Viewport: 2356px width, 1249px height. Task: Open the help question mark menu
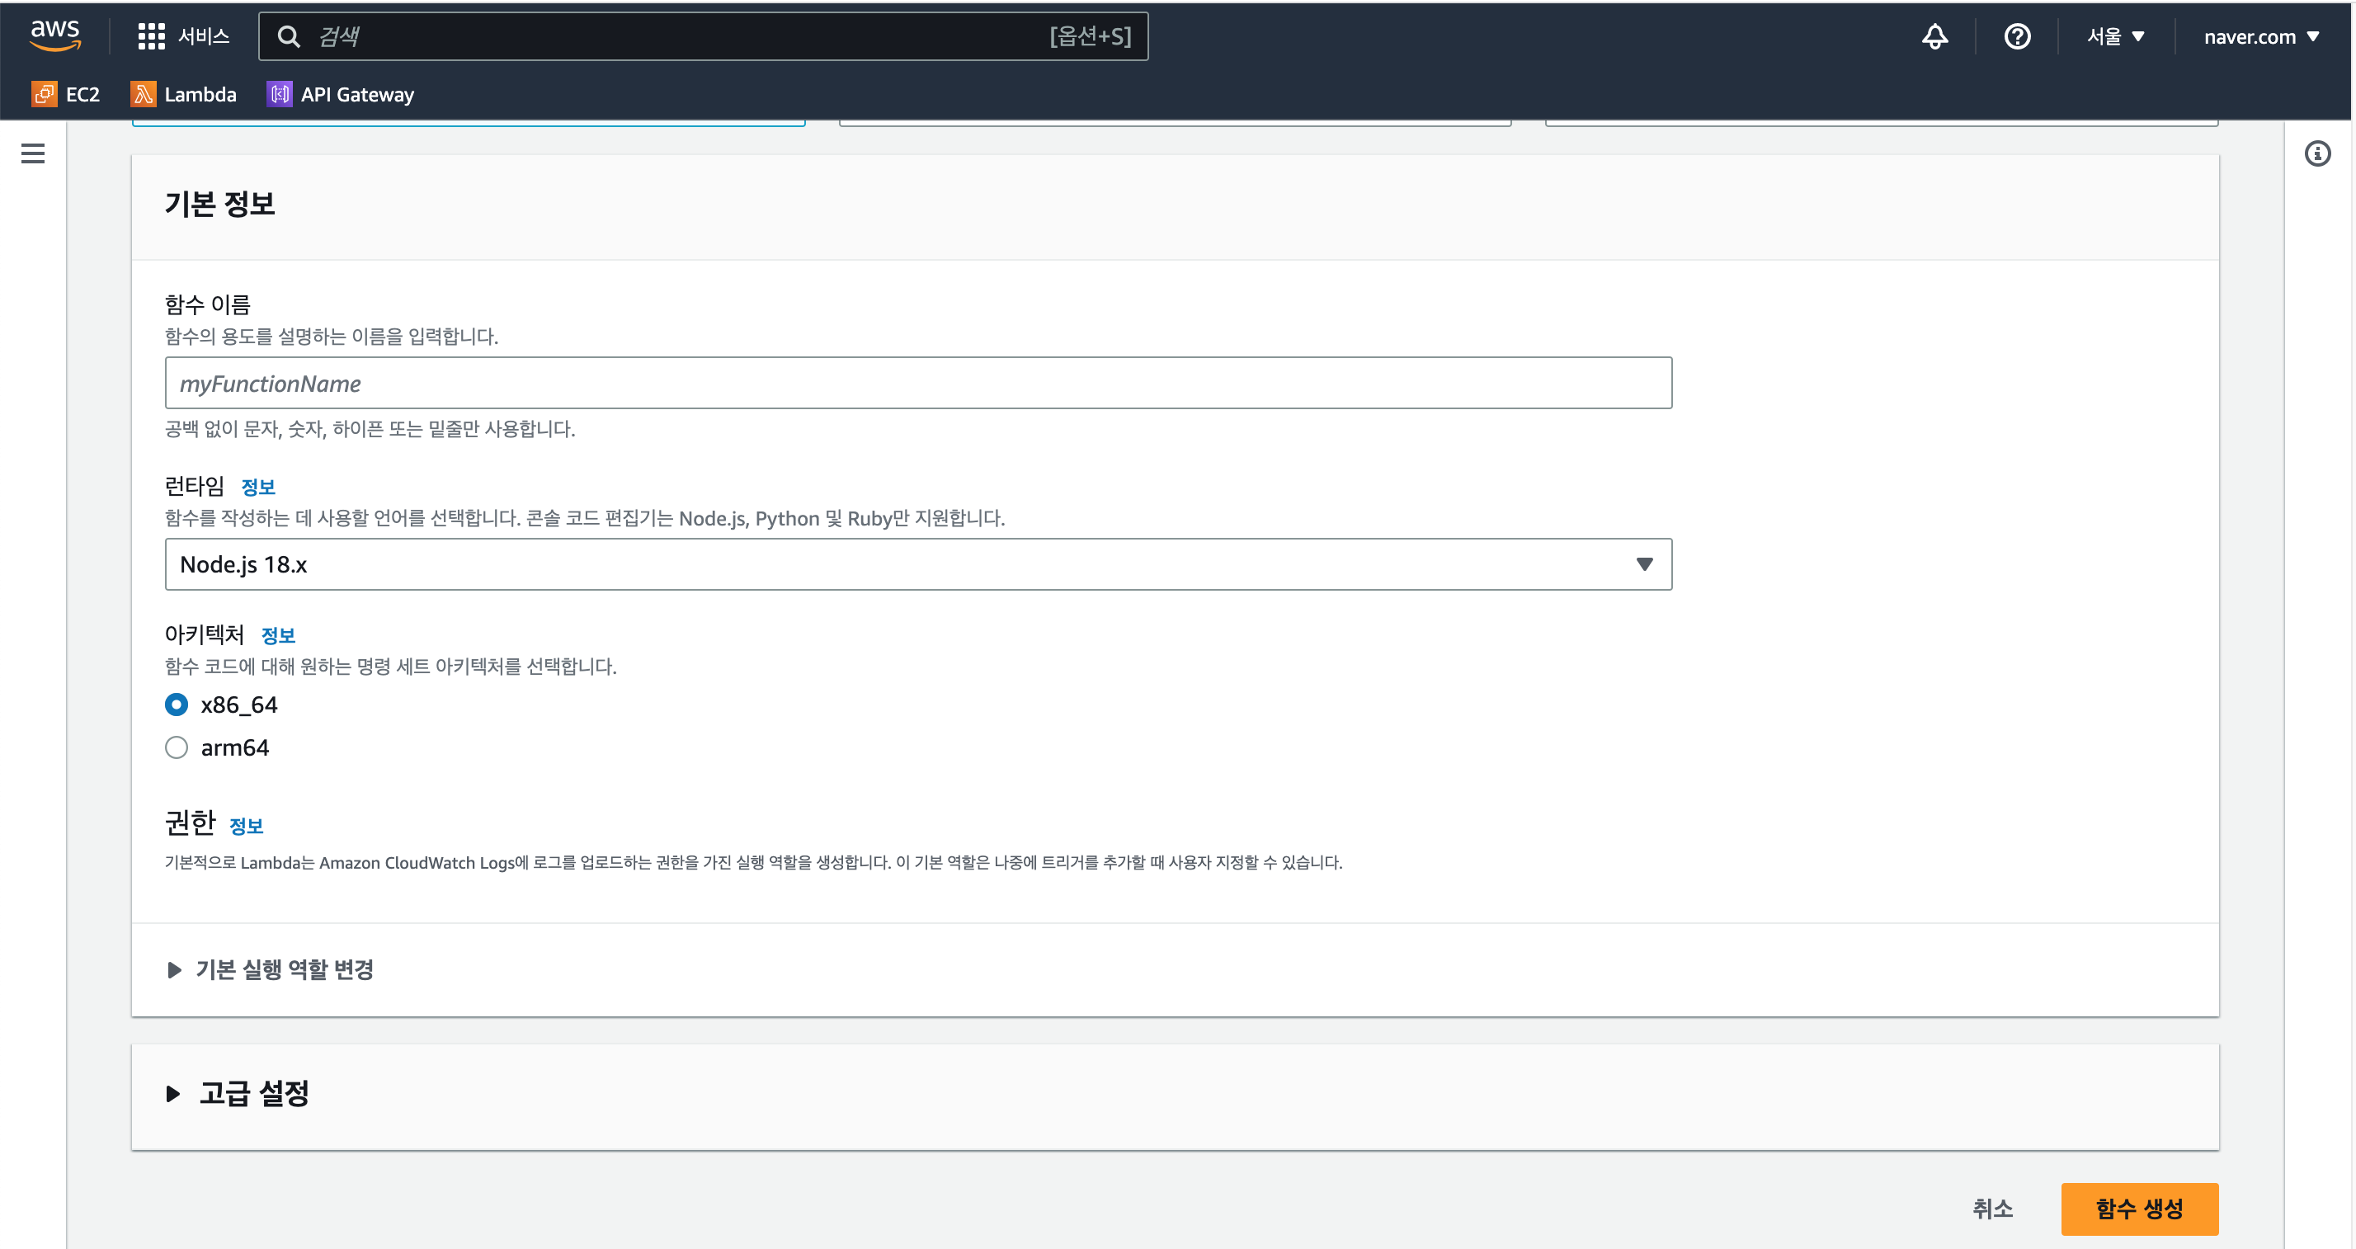point(2017,36)
